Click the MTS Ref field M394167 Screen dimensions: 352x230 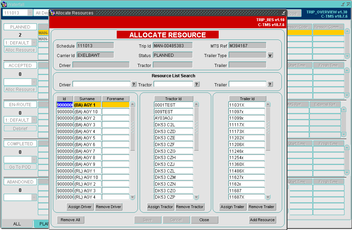click(247, 46)
